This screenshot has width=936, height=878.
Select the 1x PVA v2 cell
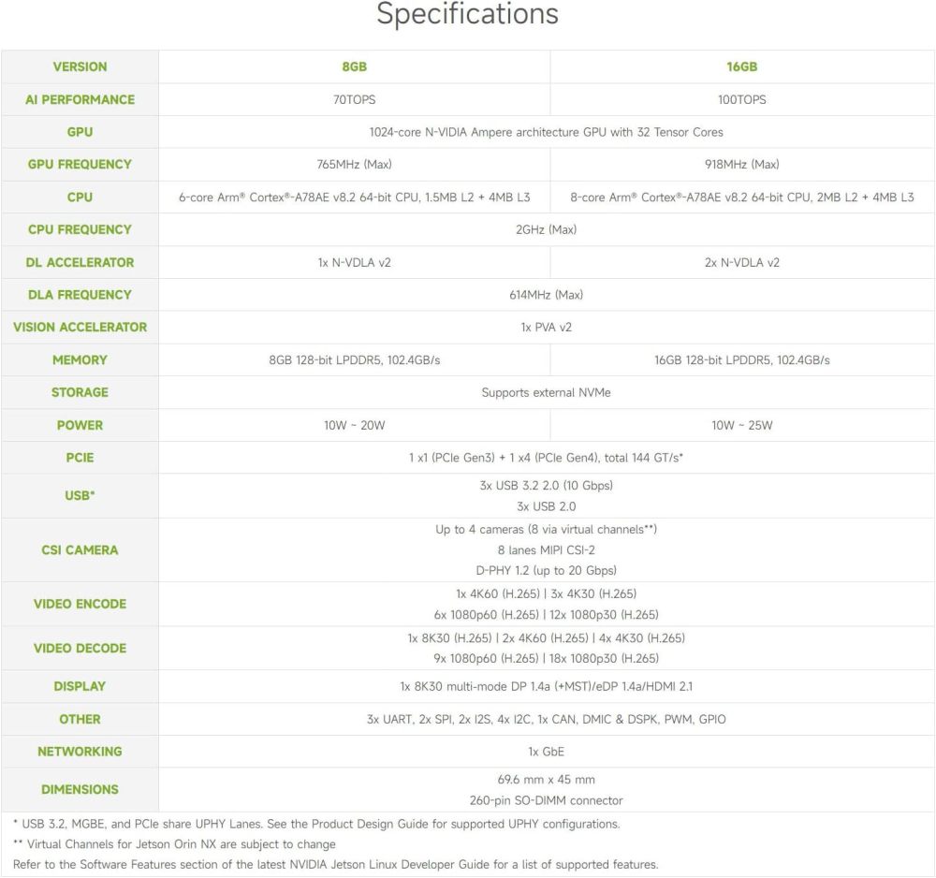[x=546, y=328]
